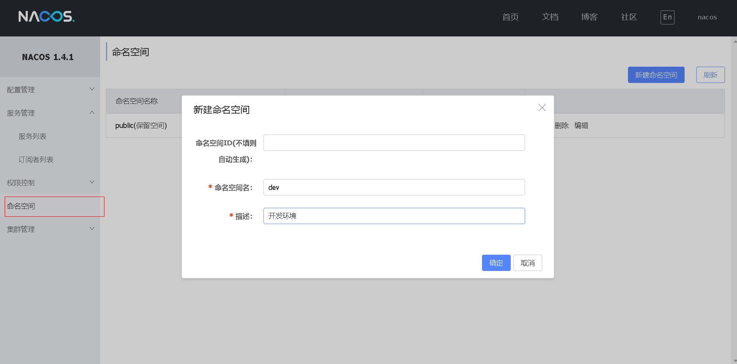Focus the 命名空间名 field containing dev
The width and height of the screenshot is (737, 364).
tap(394, 187)
